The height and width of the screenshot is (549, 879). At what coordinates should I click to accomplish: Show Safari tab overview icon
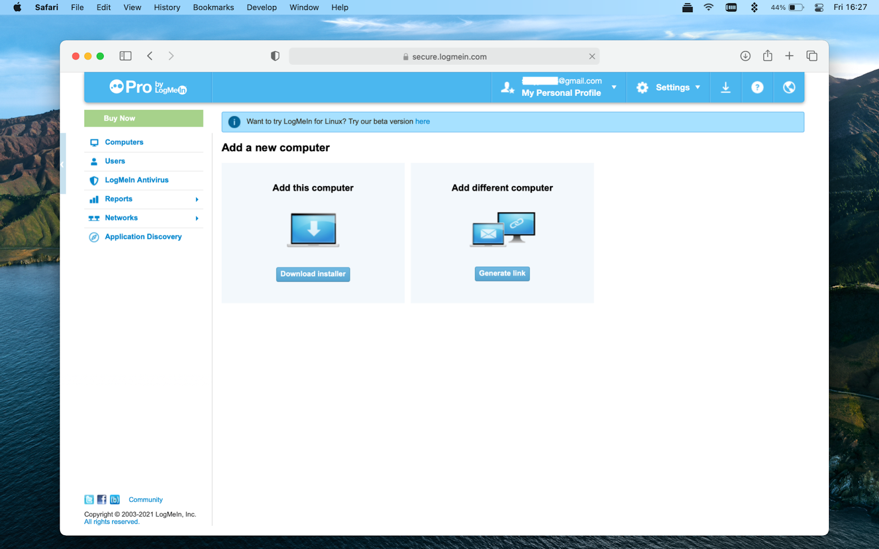[812, 56]
